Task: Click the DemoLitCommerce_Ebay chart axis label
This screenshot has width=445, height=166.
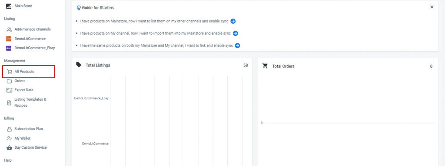Action: (91, 98)
